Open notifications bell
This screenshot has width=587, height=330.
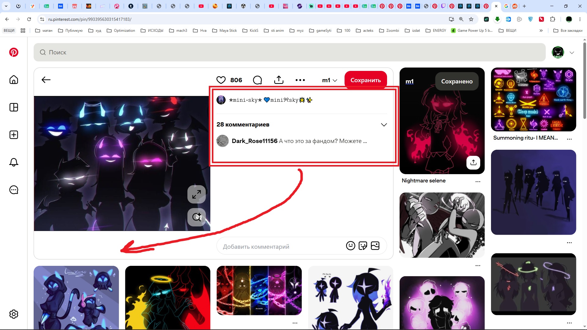tap(14, 162)
